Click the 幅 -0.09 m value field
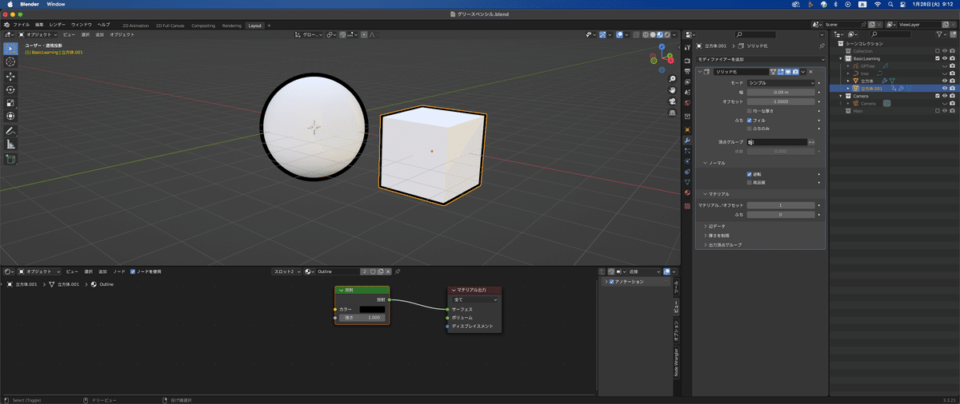This screenshot has height=404, width=960. (780, 92)
